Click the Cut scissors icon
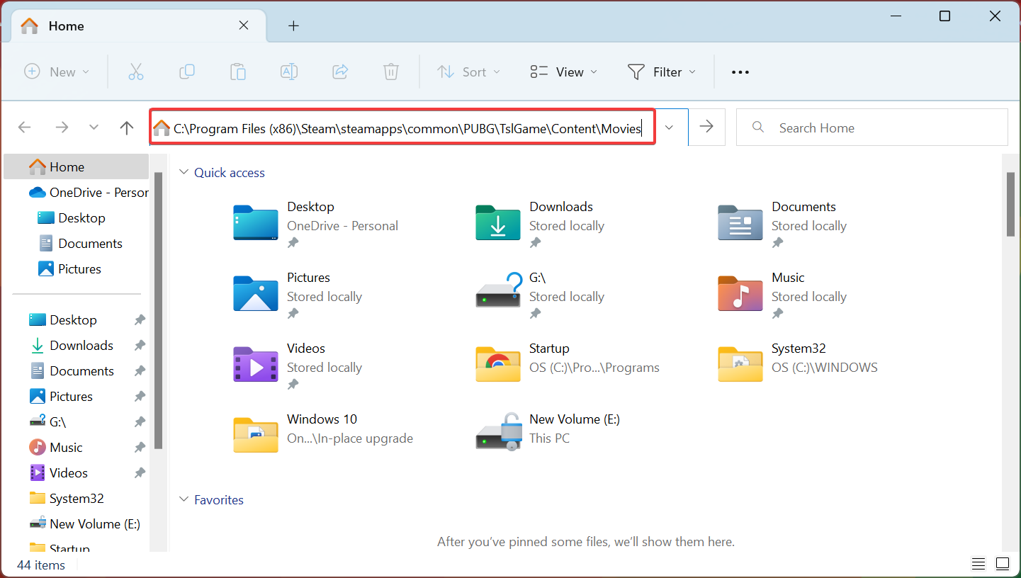Image resolution: width=1021 pixels, height=578 pixels. click(136, 72)
